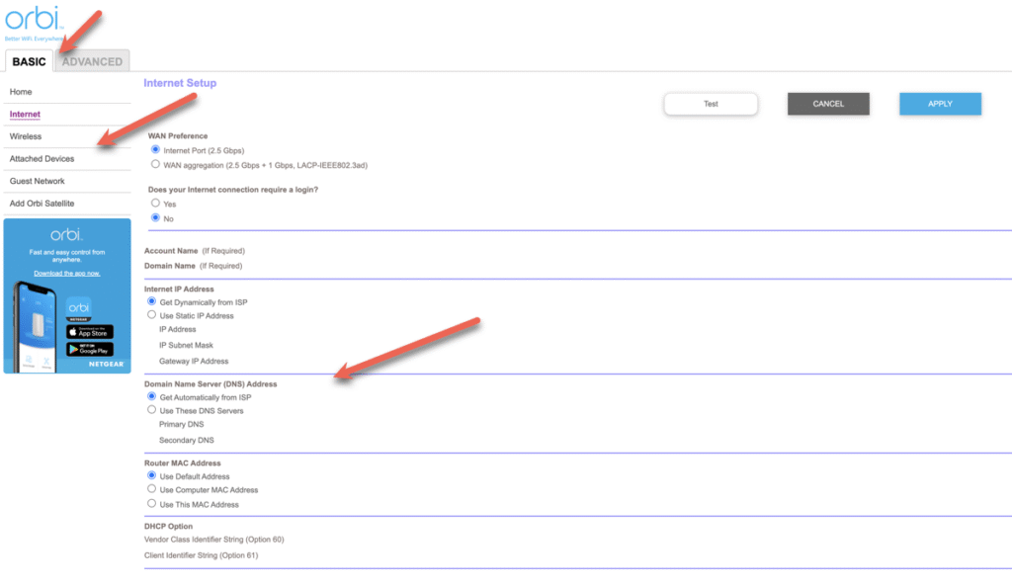The height and width of the screenshot is (586, 1012).
Task: Select Yes for Internet login requirement
Action: [x=155, y=204]
